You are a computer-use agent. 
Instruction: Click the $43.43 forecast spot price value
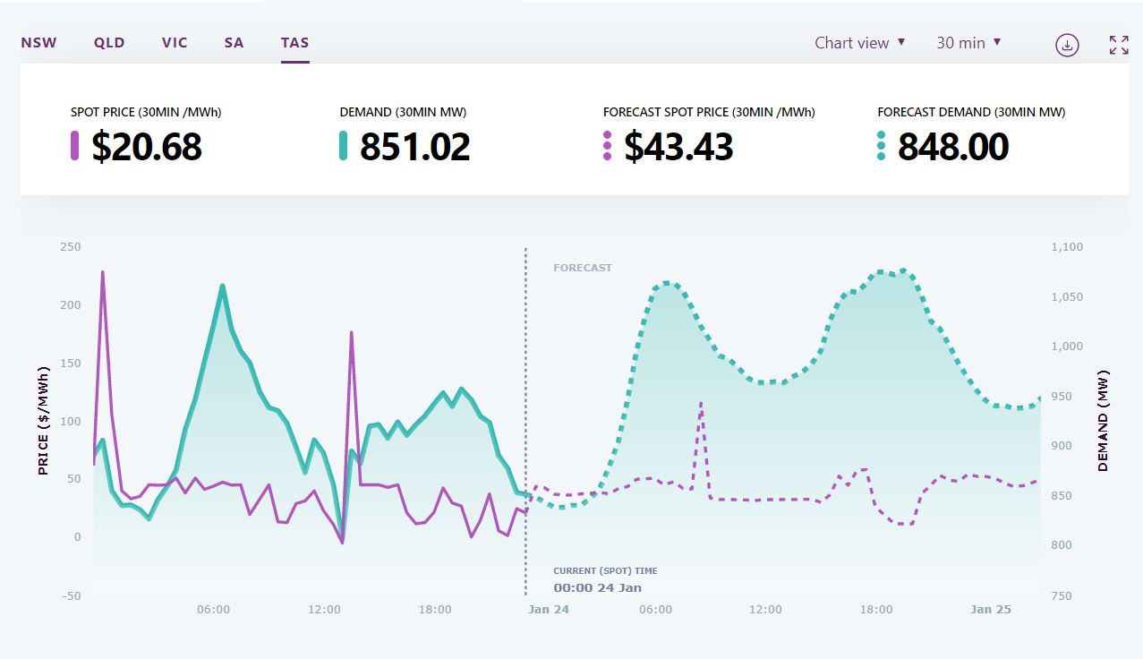coord(679,147)
